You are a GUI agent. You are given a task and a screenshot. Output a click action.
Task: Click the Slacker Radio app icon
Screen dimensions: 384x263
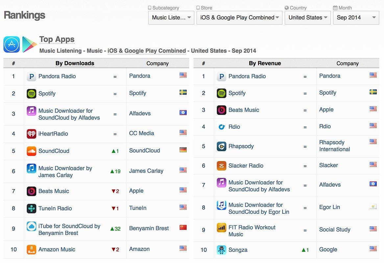pos(222,166)
